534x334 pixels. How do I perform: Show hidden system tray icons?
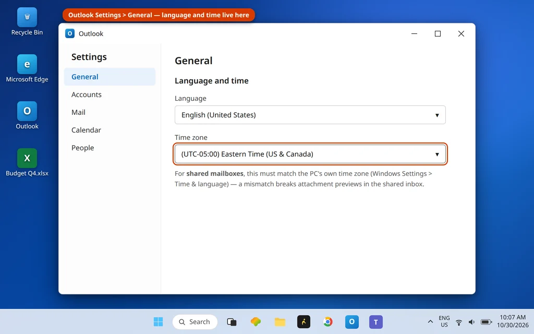pos(430,321)
